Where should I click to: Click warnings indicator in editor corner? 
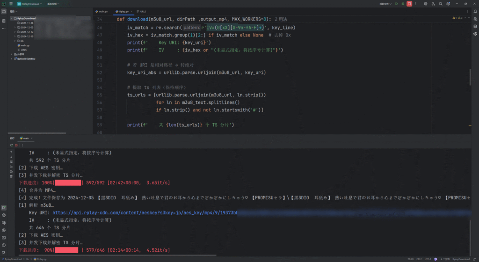tap(457, 18)
